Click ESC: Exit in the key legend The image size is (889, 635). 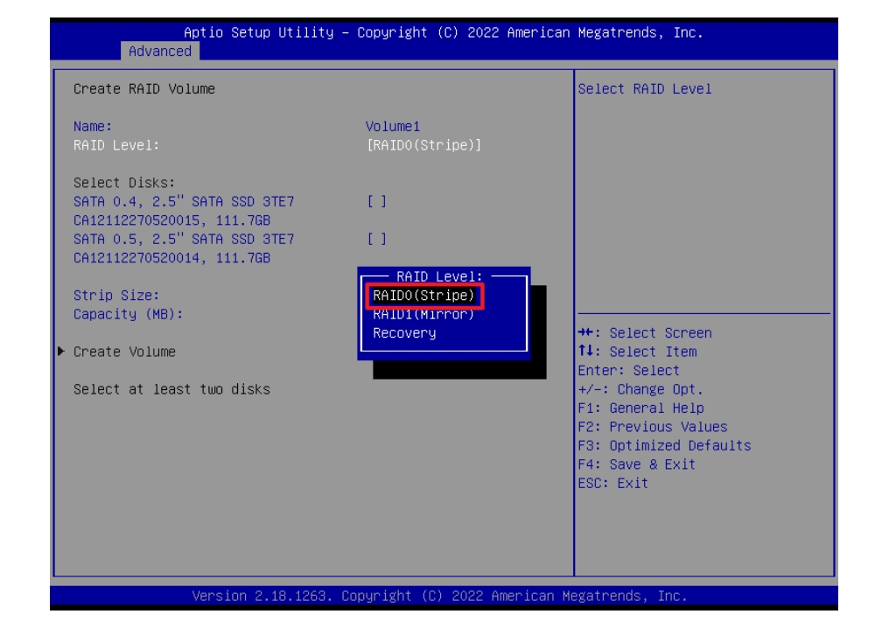612,483
